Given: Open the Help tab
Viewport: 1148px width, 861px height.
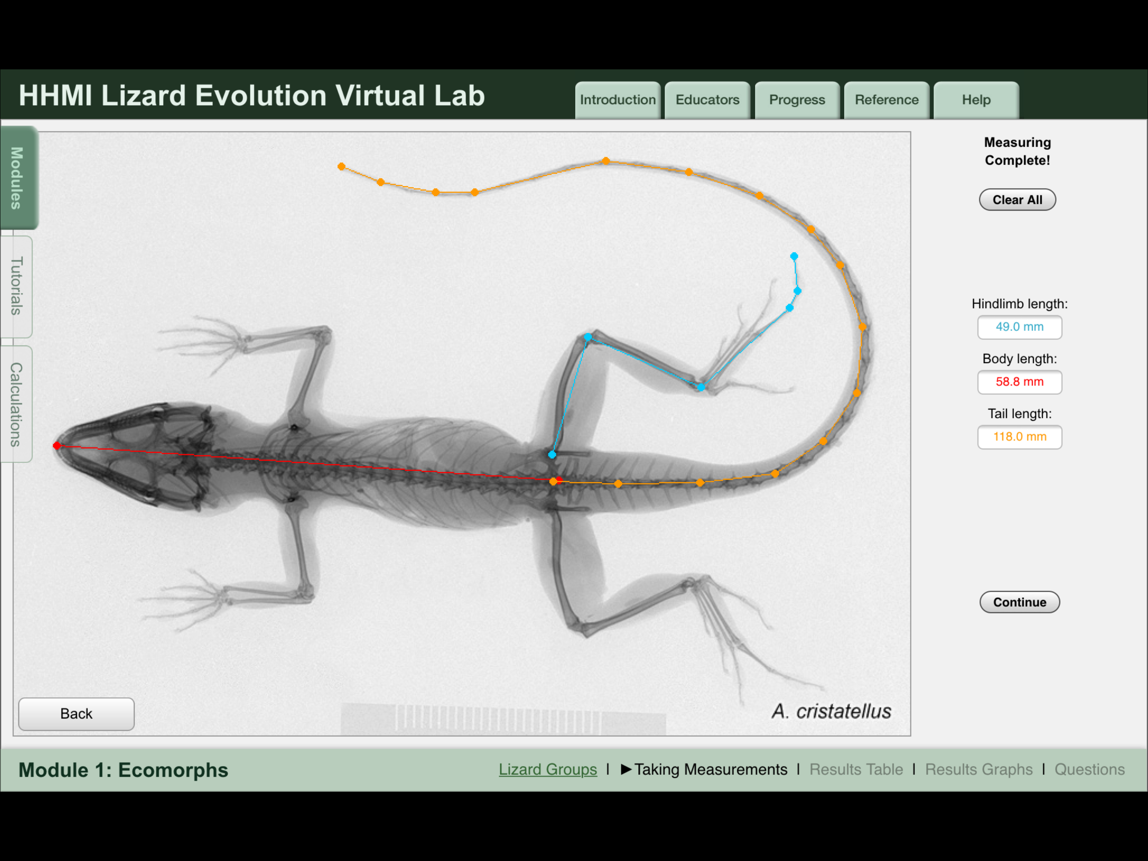Looking at the screenshot, I should (x=976, y=100).
